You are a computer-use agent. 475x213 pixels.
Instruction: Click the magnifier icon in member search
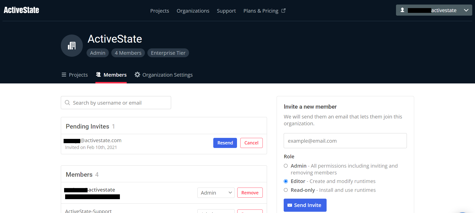[67, 103]
